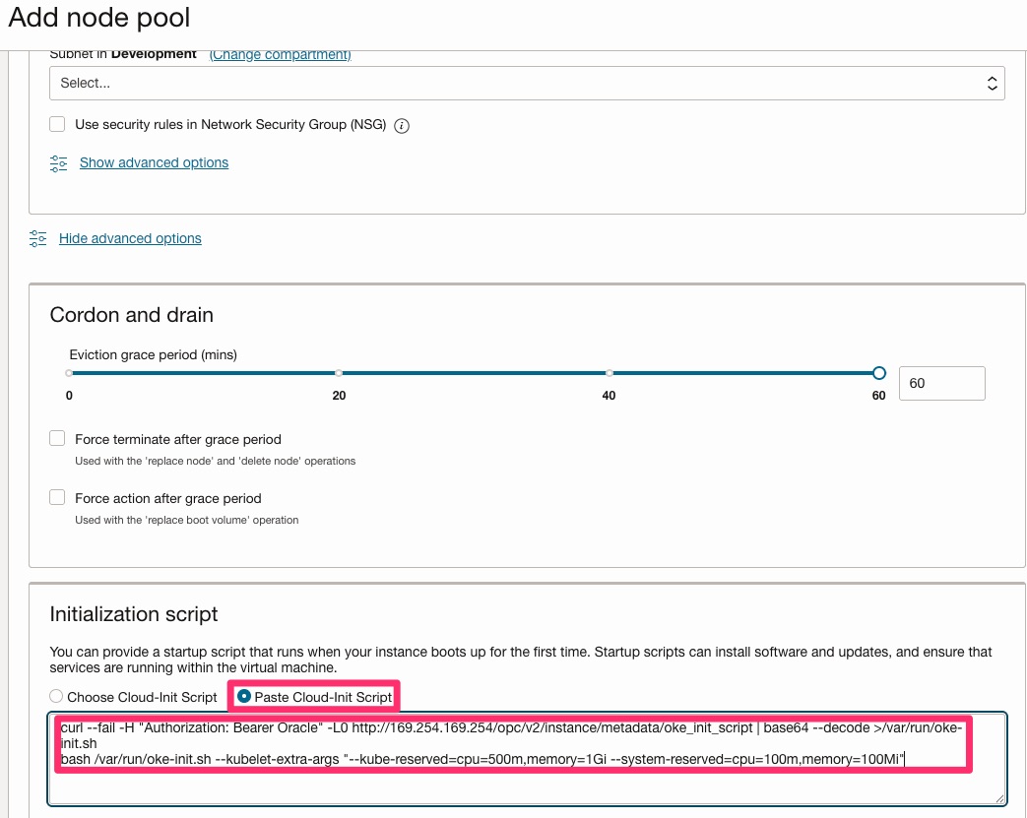Screen dimensions: 1027x818
Task: Click the grace period value field showing 60
Action: coord(941,383)
